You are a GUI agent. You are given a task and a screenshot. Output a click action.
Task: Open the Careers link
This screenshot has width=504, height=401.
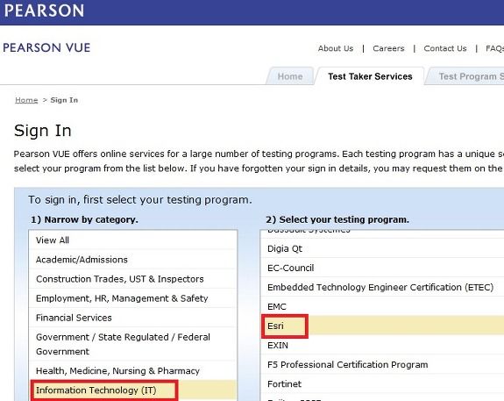click(x=388, y=48)
